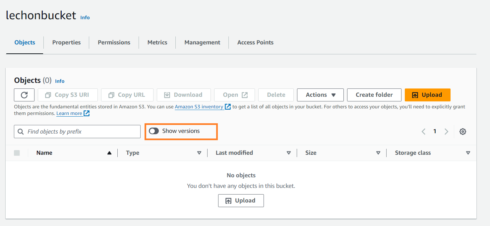Click the Create folder button

[x=374, y=95]
